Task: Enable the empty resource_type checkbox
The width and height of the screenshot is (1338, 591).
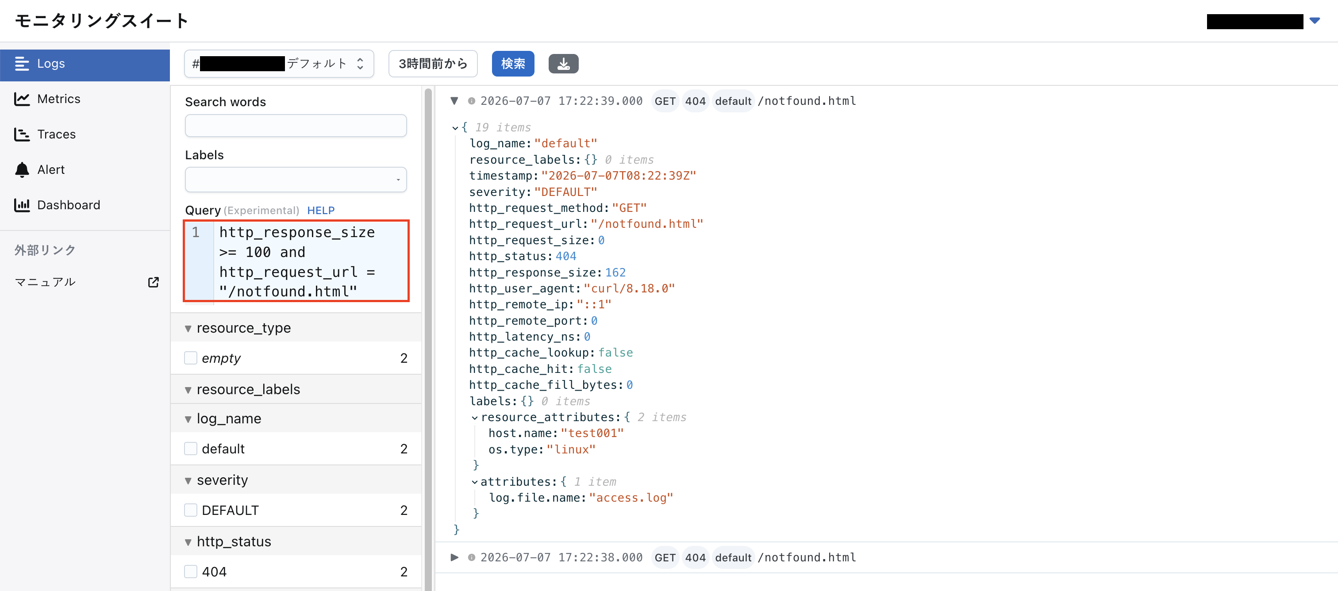Action: (191, 358)
